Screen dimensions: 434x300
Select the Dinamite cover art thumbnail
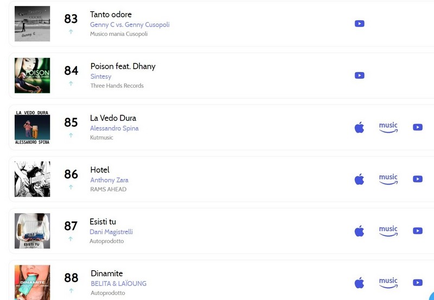pyautogui.click(x=33, y=282)
